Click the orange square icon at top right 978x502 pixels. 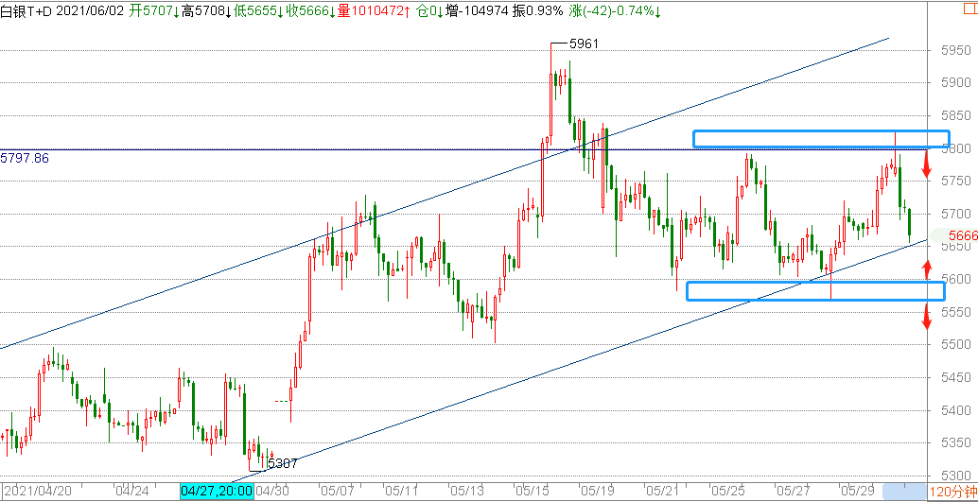point(969,9)
